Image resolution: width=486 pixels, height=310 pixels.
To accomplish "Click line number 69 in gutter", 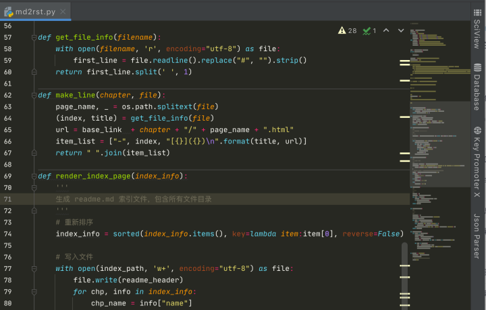I will [7, 177].
